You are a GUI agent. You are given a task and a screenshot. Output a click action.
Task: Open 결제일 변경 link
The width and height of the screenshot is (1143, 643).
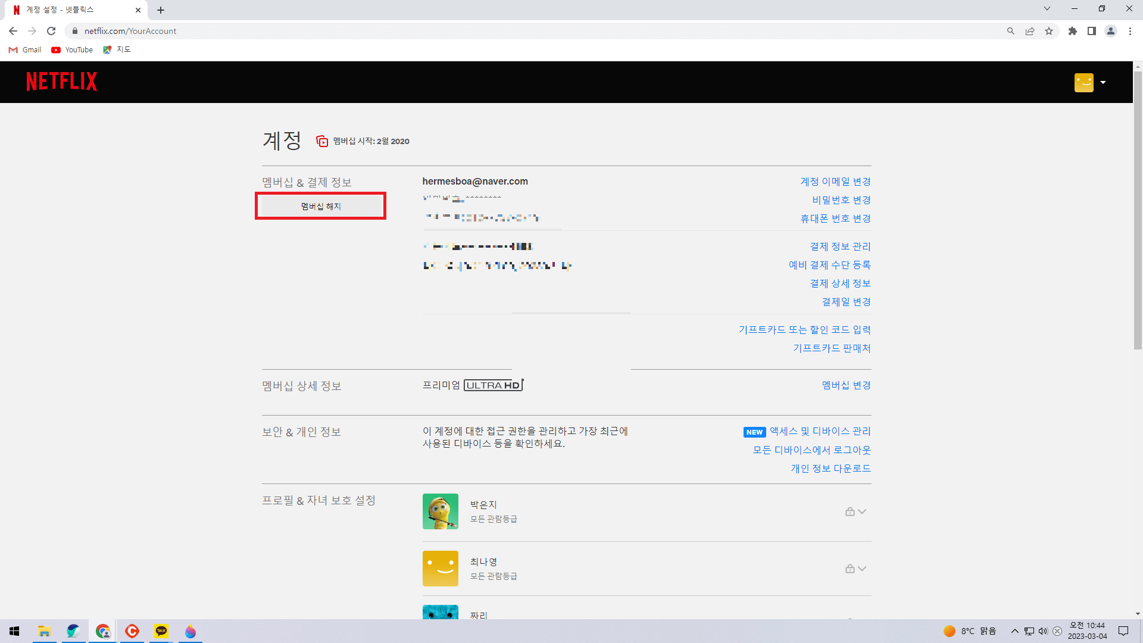coord(846,302)
